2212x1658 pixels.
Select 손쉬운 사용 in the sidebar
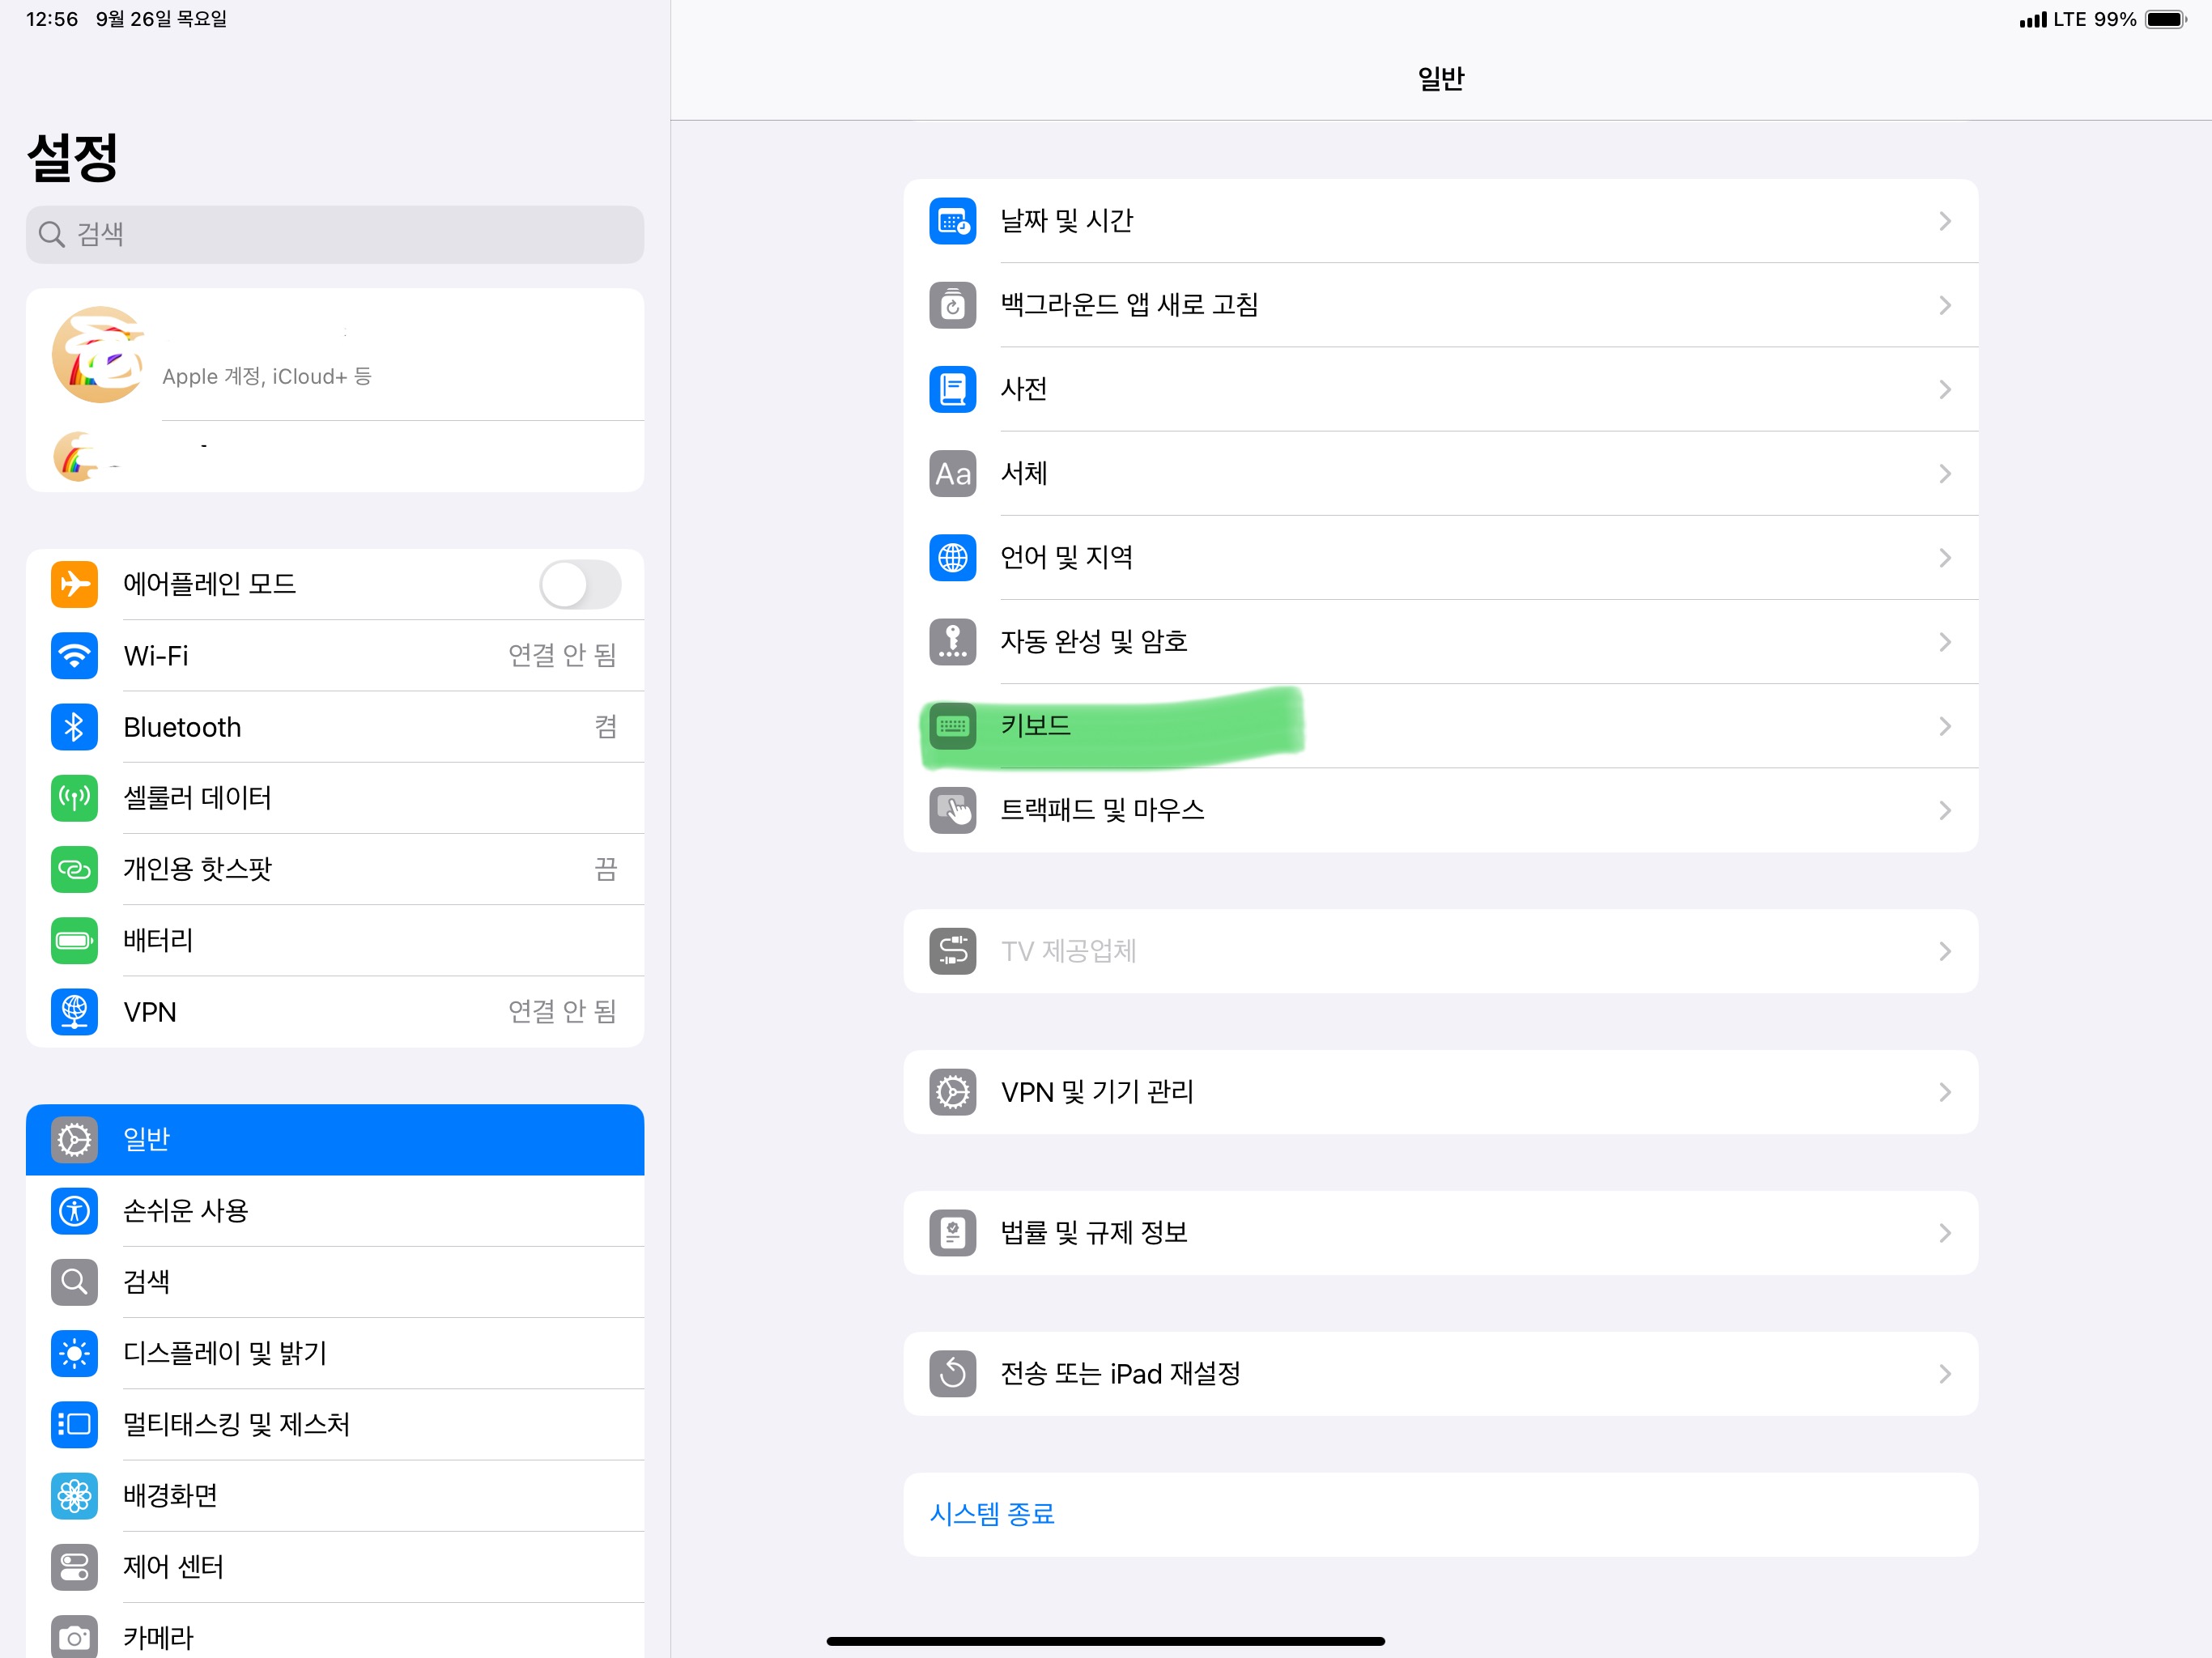pyautogui.click(x=335, y=1211)
